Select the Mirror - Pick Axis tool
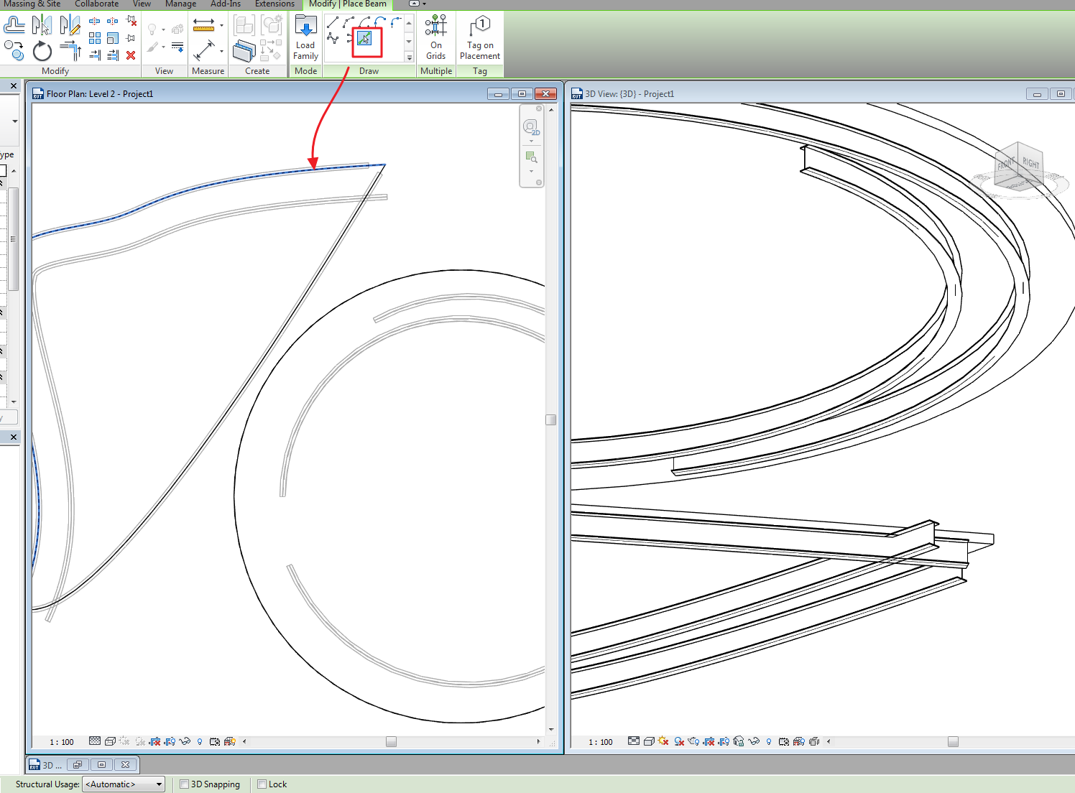The image size is (1075, 793). [x=42, y=25]
